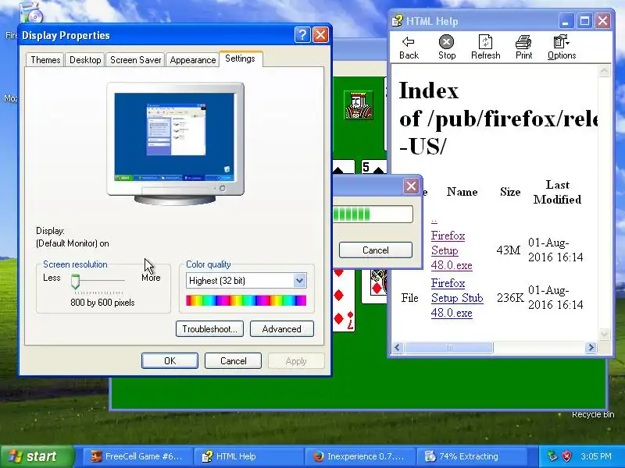Click the parent directory '..' link
This screenshot has height=468, width=625.
pyautogui.click(x=434, y=220)
